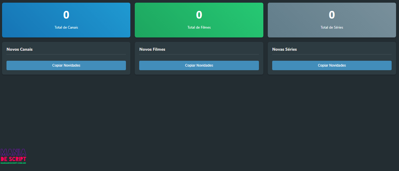The height and width of the screenshot is (171, 399).
Task: Click the 0 count above Total de Séries
Action: point(332,15)
